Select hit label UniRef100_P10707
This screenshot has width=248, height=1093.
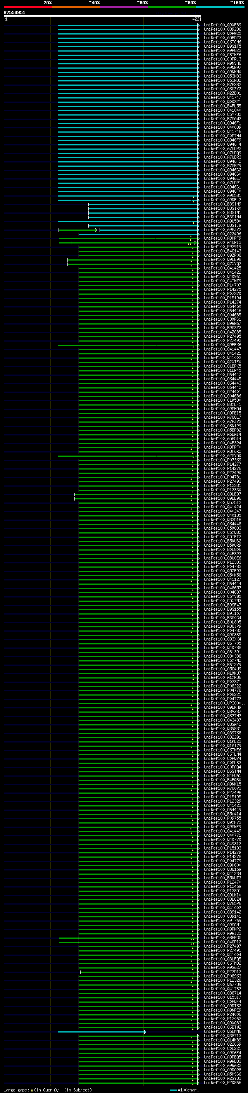pos(222,285)
